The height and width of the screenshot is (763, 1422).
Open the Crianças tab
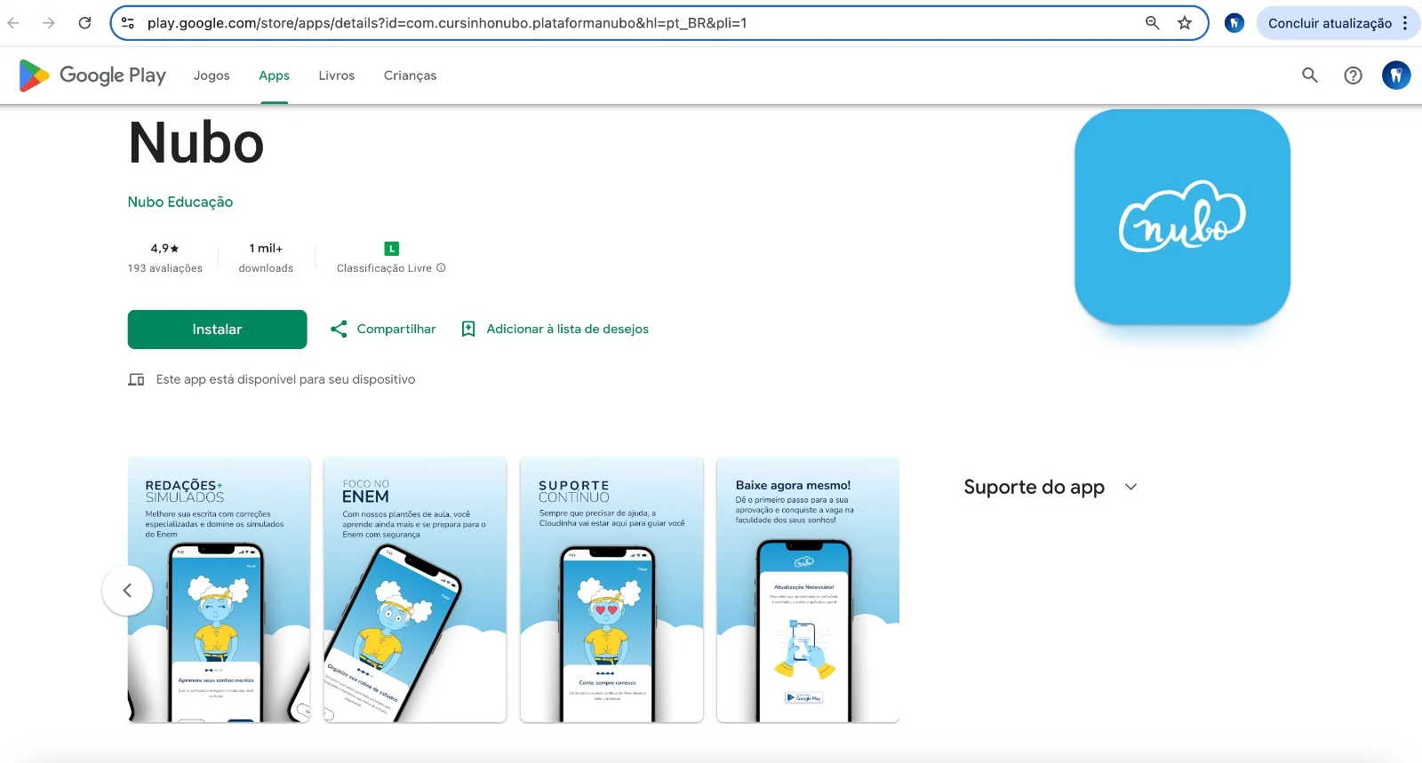click(x=410, y=76)
